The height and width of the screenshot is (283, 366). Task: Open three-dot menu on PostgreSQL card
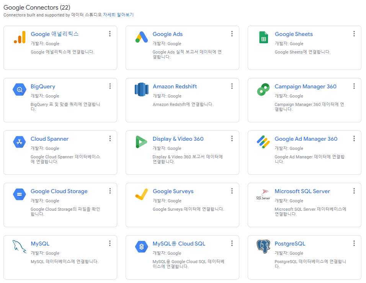[354, 243]
